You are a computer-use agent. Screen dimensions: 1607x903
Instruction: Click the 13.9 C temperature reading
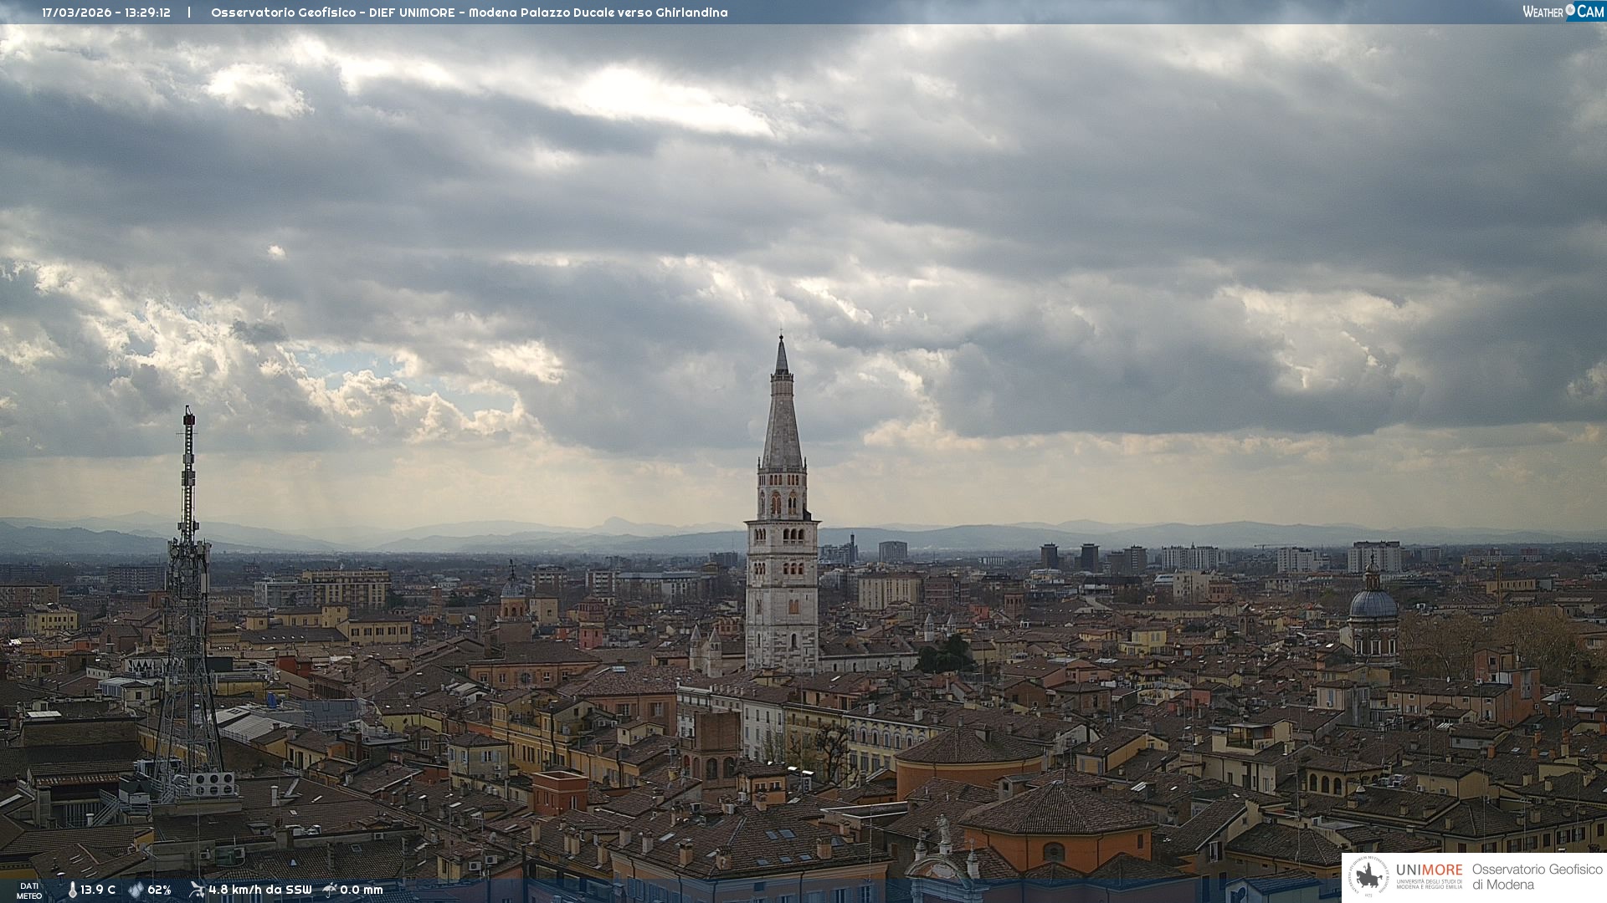[98, 890]
